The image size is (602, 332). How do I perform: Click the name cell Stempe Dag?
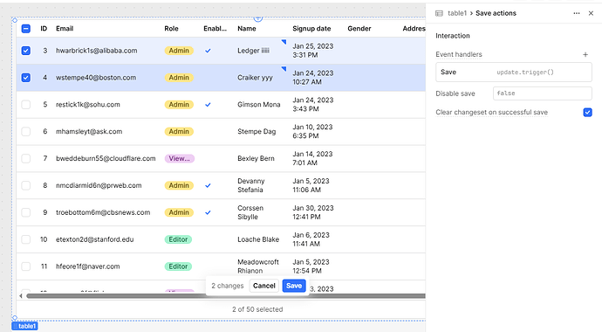pyautogui.click(x=257, y=131)
